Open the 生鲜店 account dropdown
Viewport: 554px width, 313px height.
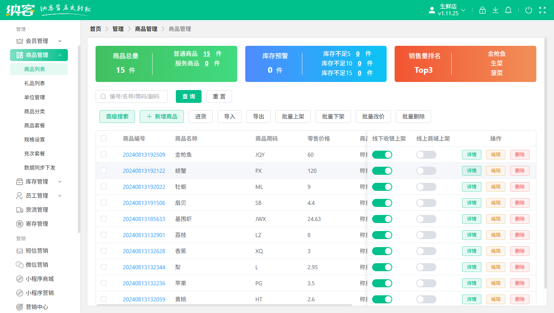448,10
